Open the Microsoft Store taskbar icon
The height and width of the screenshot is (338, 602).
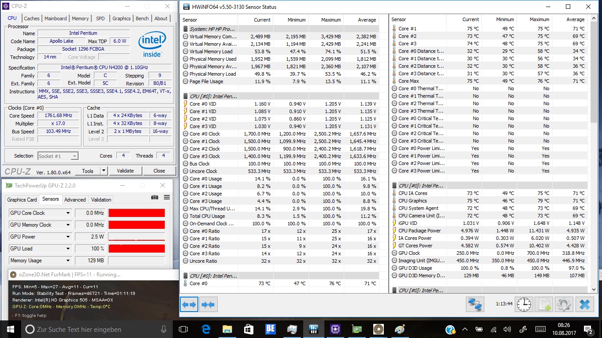[x=249, y=329]
